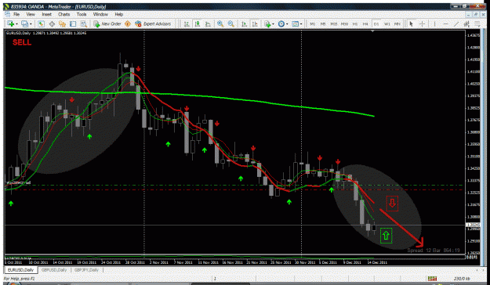Screen dimensions: 490x285
Task: Open the Tools menu
Action: (x=82, y=14)
